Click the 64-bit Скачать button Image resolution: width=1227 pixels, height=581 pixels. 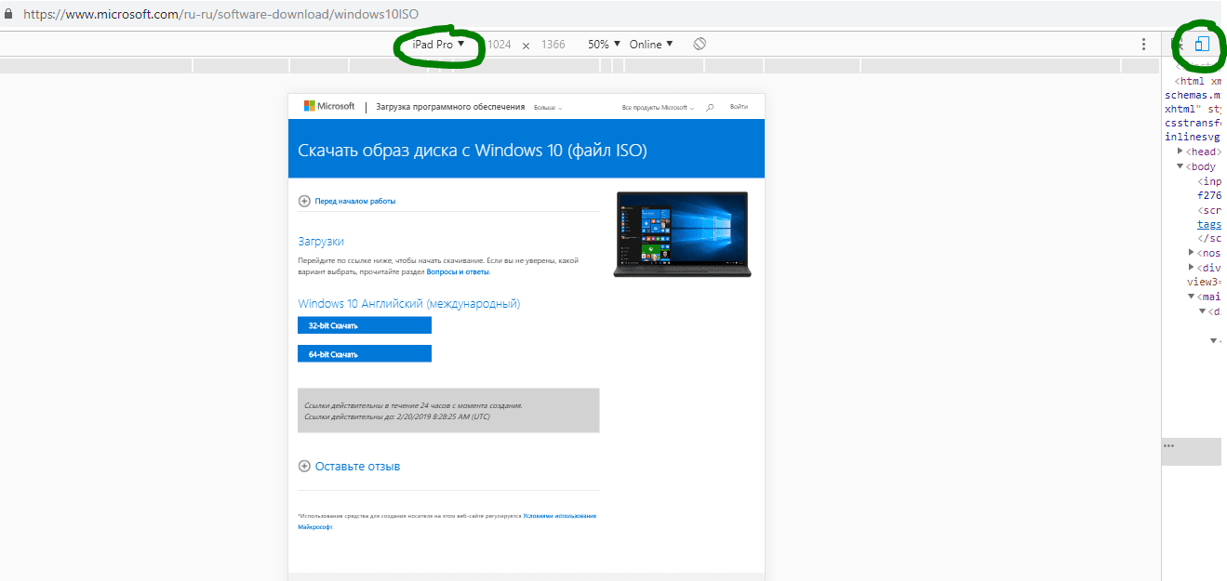click(x=365, y=353)
